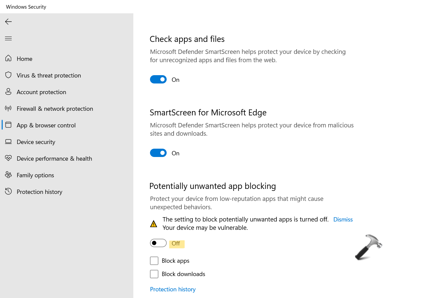Click the Device security laptop icon
The image size is (441, 298).
click(x=8, y=142)
